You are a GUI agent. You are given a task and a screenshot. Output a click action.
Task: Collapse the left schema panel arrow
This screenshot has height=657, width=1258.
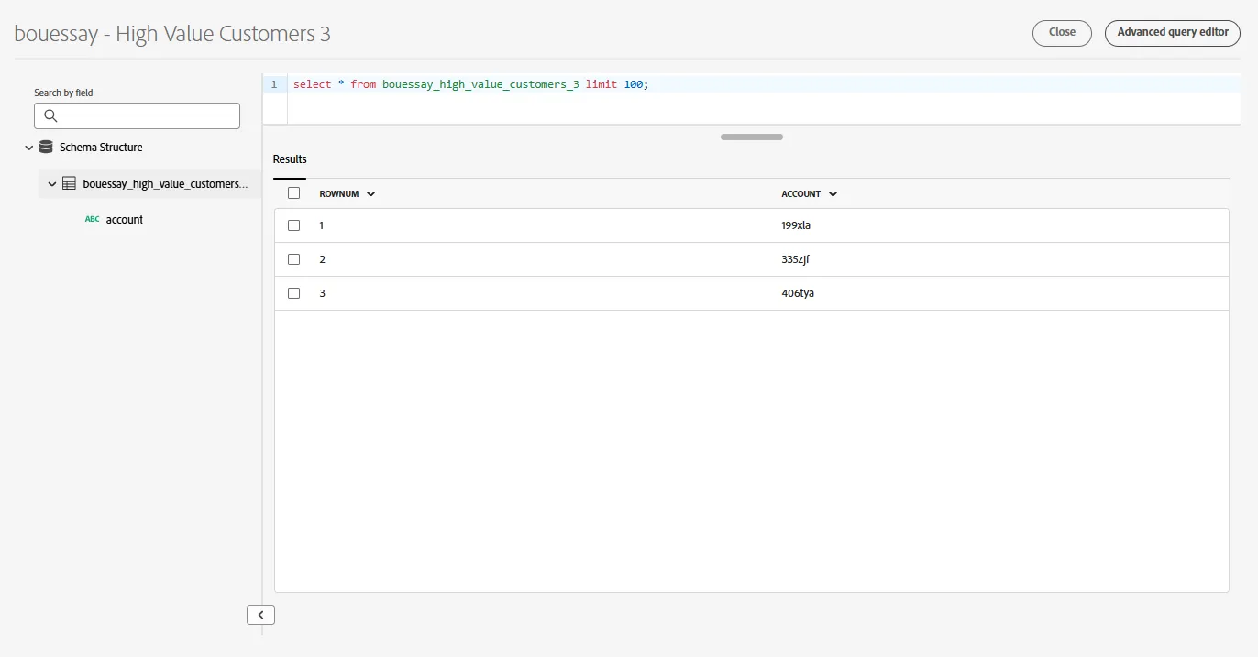point(260,615)
